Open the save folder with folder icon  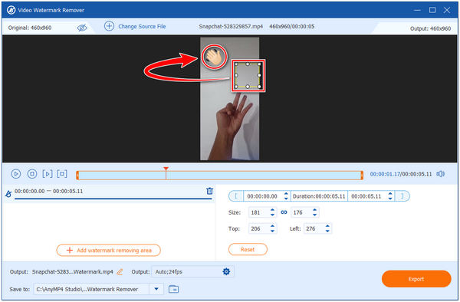(x=174, y=289)
